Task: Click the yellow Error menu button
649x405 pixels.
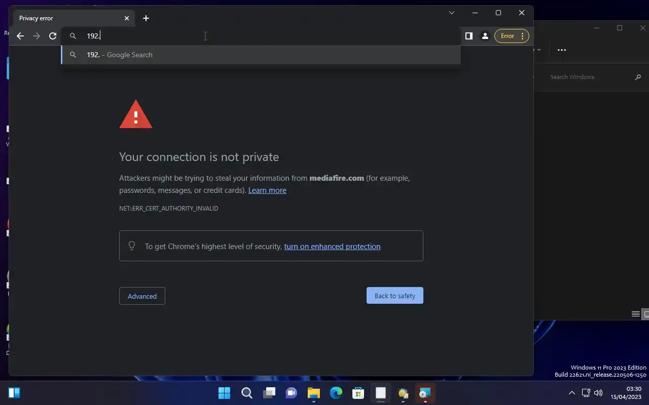Action: pos(512,36)
